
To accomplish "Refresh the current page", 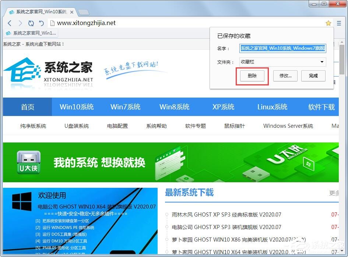I will (x=31, y=23).
